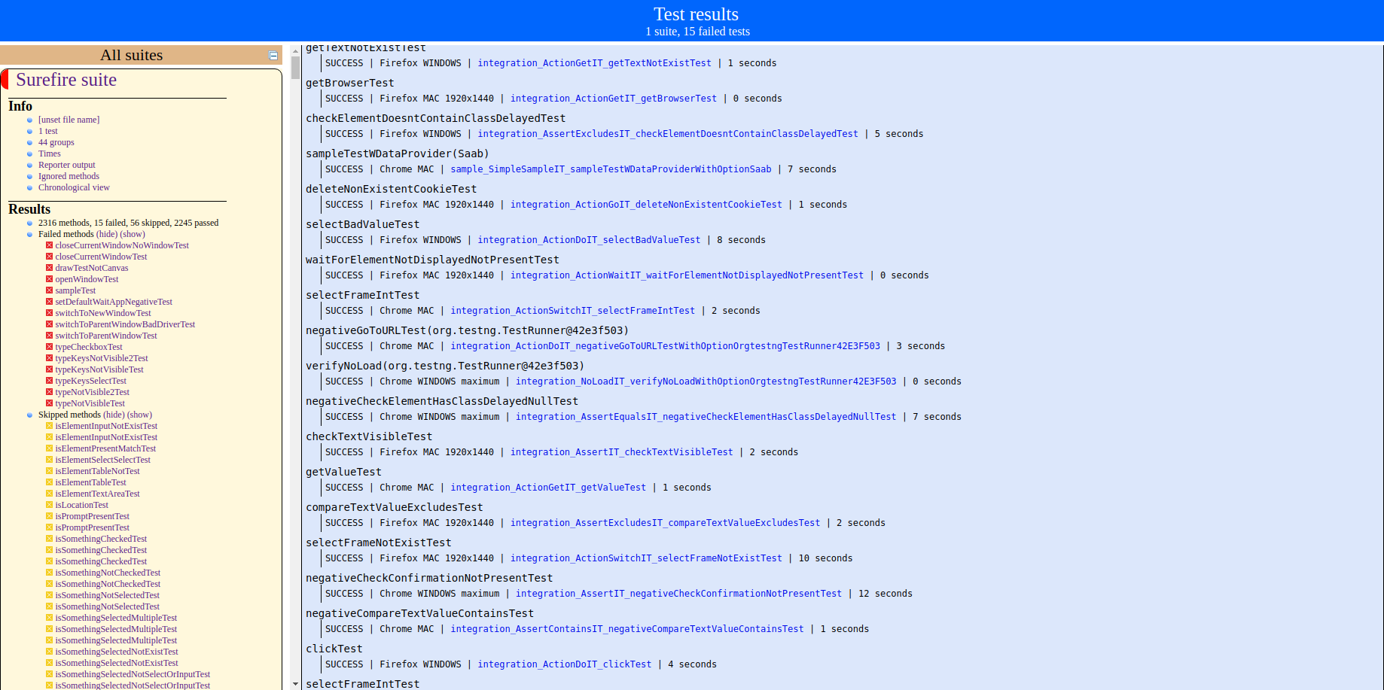Open integration_ActionSwitchIT_selectFrameIntTest link
This screenshot has width=1384, height=690.
[572, 311]
